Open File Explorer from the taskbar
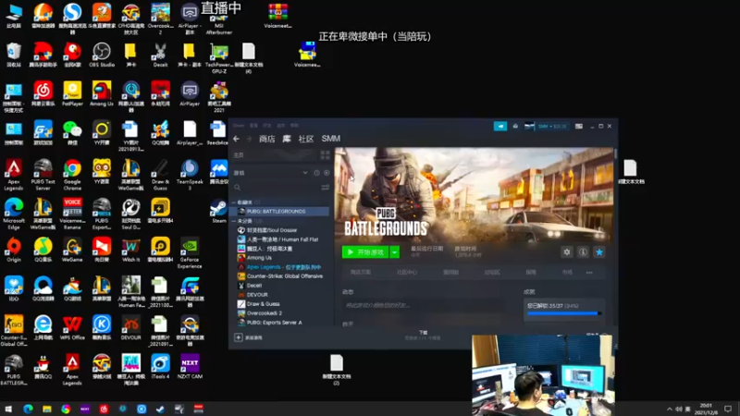740x416 pixels. tap(47, 409)
